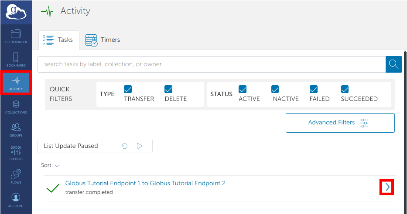Click the task search input field

[x=212, y=64]
